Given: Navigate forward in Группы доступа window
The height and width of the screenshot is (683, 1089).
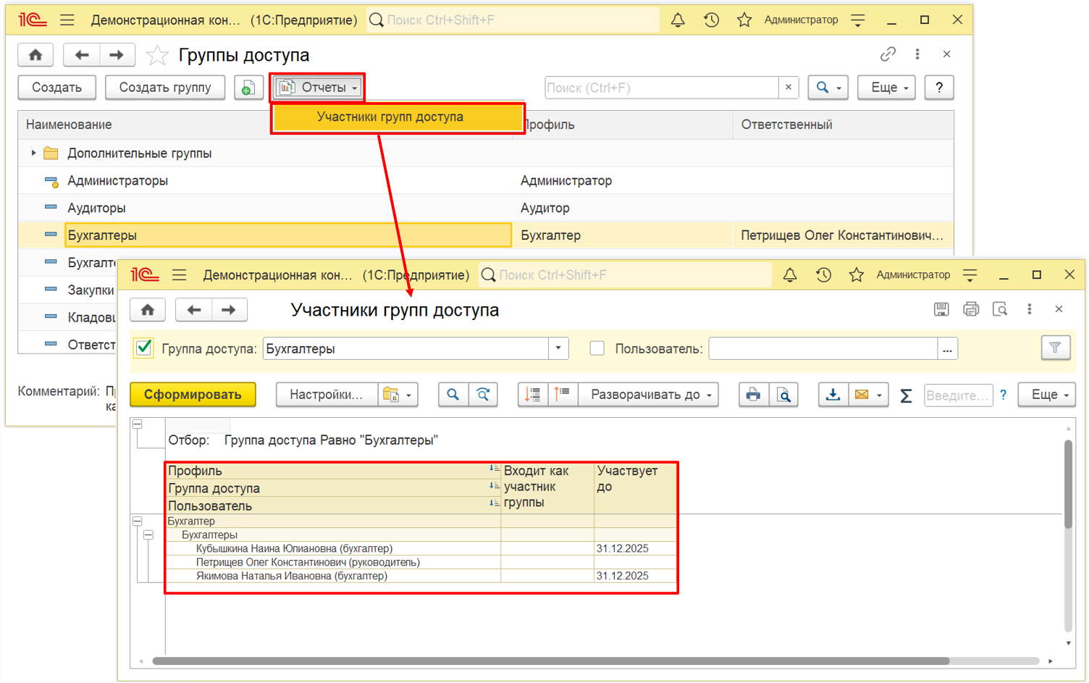Looking at the screenshot, I should [x=117, y=54].
